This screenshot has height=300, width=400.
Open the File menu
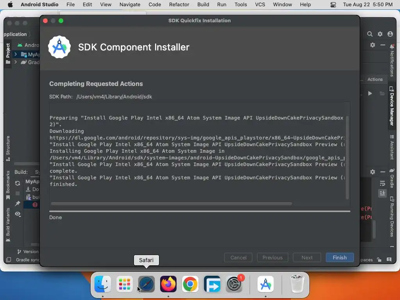[70, 4]
